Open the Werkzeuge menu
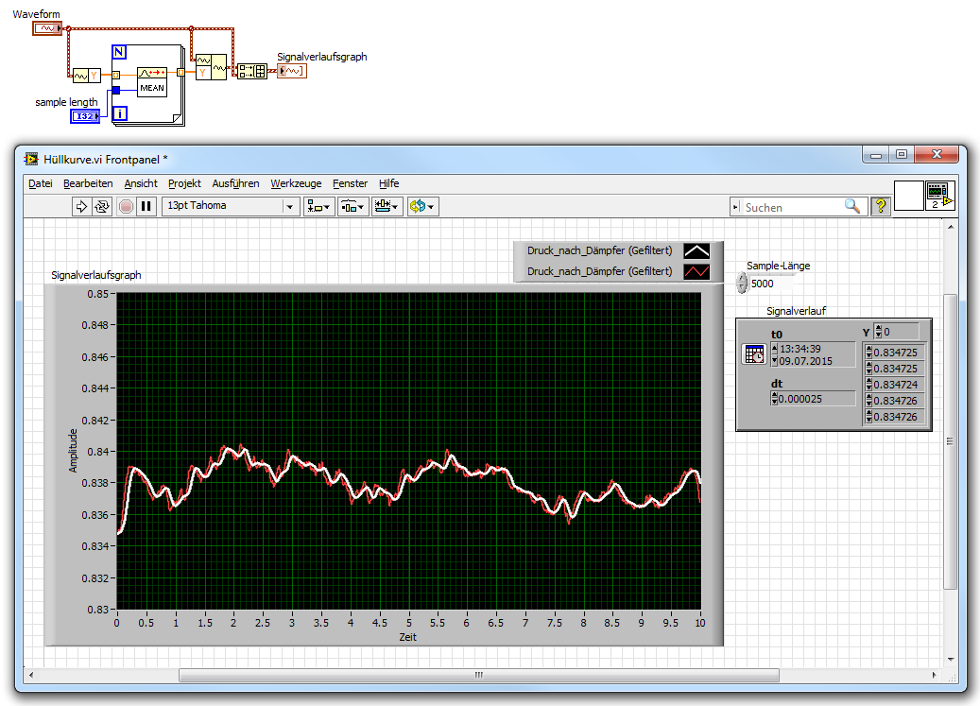 (296, 183)
